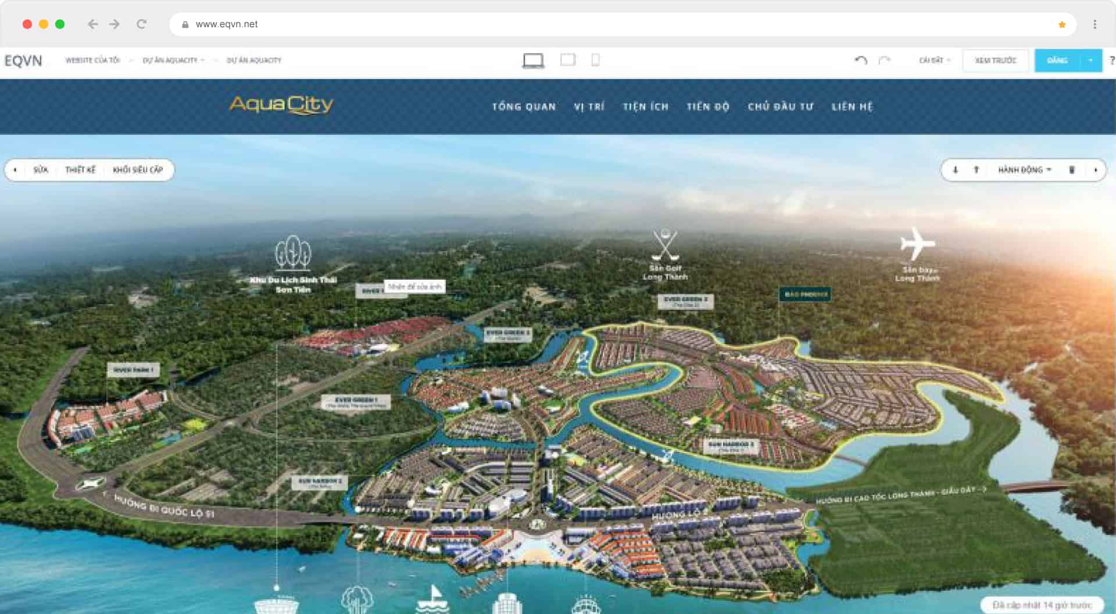Bookmark page with star icon

point(1062,24)
